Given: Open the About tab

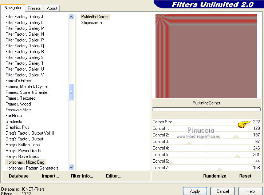Looking at the screenshot, I should tap(52, 8).
